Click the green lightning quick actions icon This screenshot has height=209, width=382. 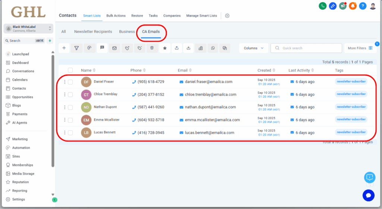(50, 41)
